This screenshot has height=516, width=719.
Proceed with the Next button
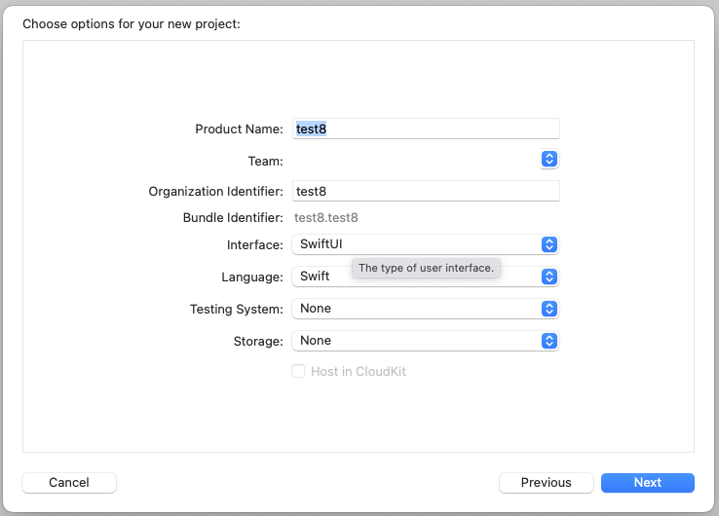(647, 483)
